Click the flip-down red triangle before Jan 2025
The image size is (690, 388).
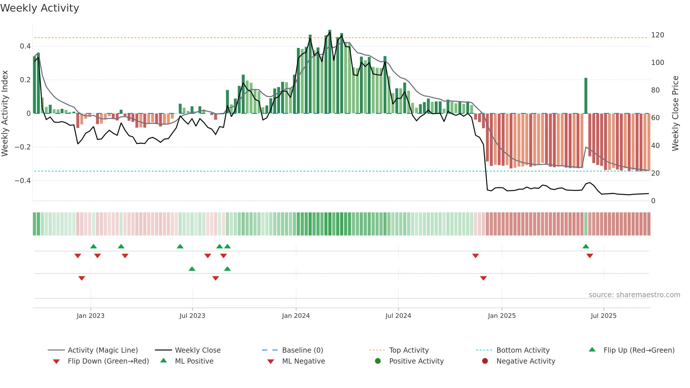tap(476, 256)
